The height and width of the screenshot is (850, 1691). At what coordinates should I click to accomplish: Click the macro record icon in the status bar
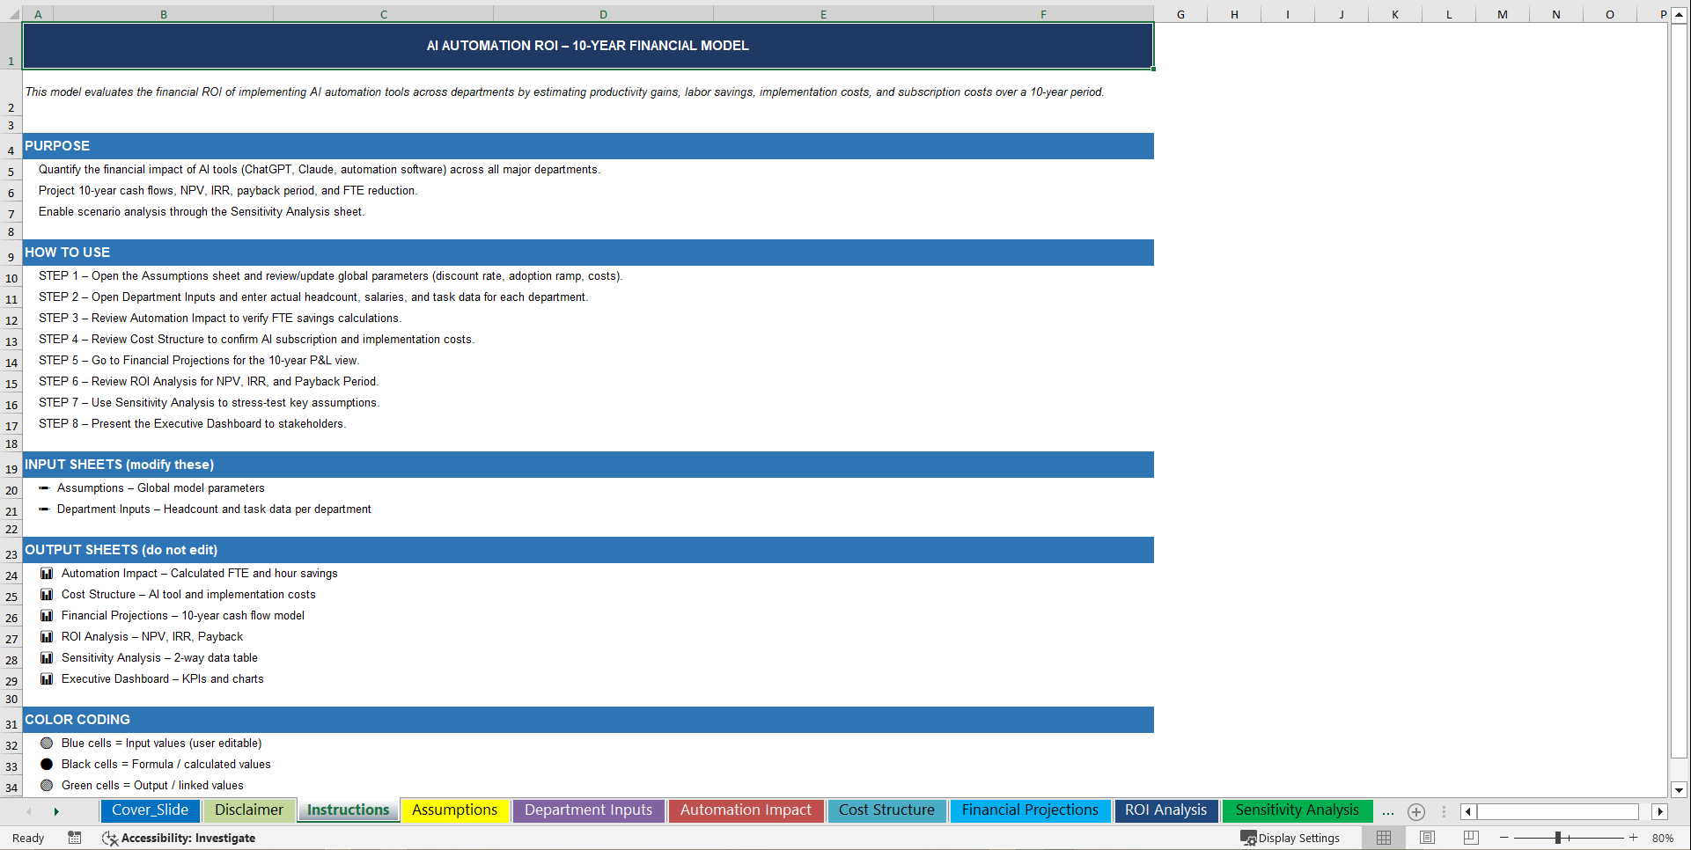75,838
